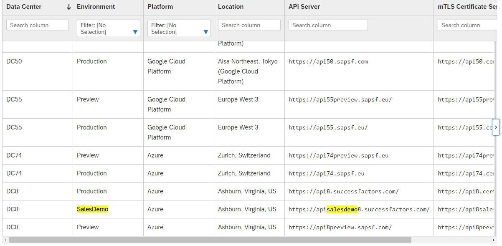Click the Location search column field
This screenshot has width=502, height=246.
coord(249,25)
